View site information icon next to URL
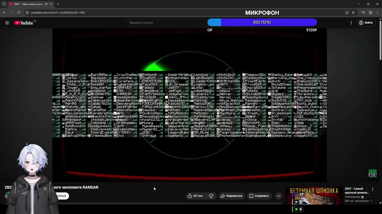Screen dimensions: 382x214 click(x=27, y=12)
